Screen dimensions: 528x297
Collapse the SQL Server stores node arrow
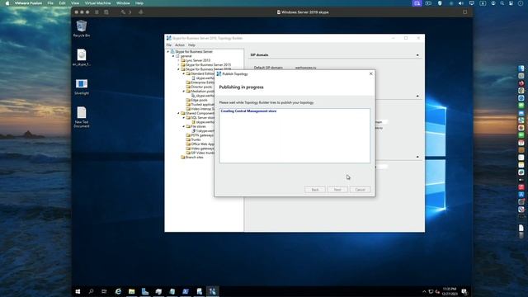[x=184, y=117]
